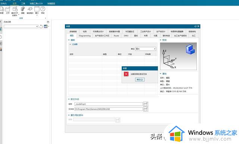Image resolution: width=239 pixels, height=144 pixels.
Task: Click the blue L-block model icon in preview
Action: (190, 49)
